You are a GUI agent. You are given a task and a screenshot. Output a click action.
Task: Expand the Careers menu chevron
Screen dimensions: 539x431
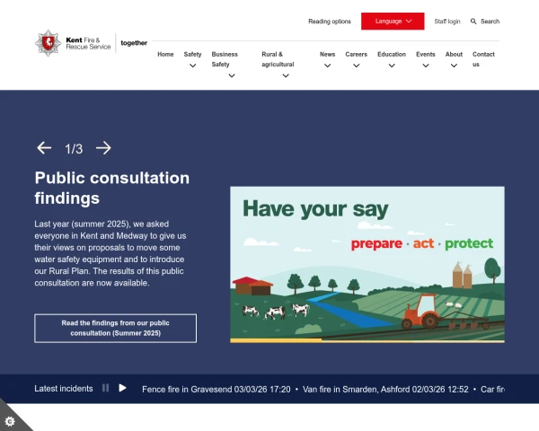[356, 66]
